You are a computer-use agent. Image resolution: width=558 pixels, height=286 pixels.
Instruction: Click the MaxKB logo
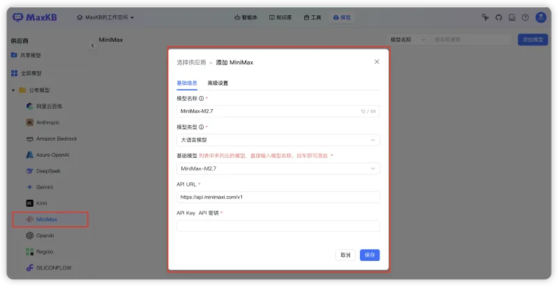click(34, 17)
